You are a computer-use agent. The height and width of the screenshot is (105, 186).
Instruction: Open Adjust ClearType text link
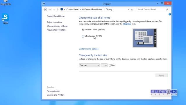tap(56, 30)
